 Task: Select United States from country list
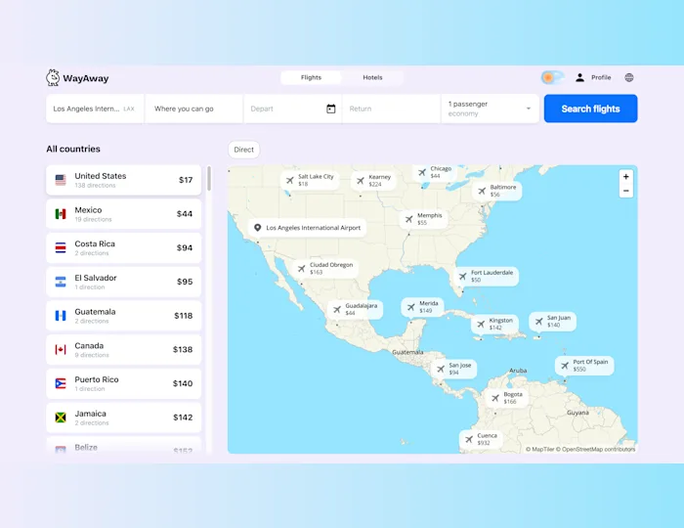click(123, 180)
